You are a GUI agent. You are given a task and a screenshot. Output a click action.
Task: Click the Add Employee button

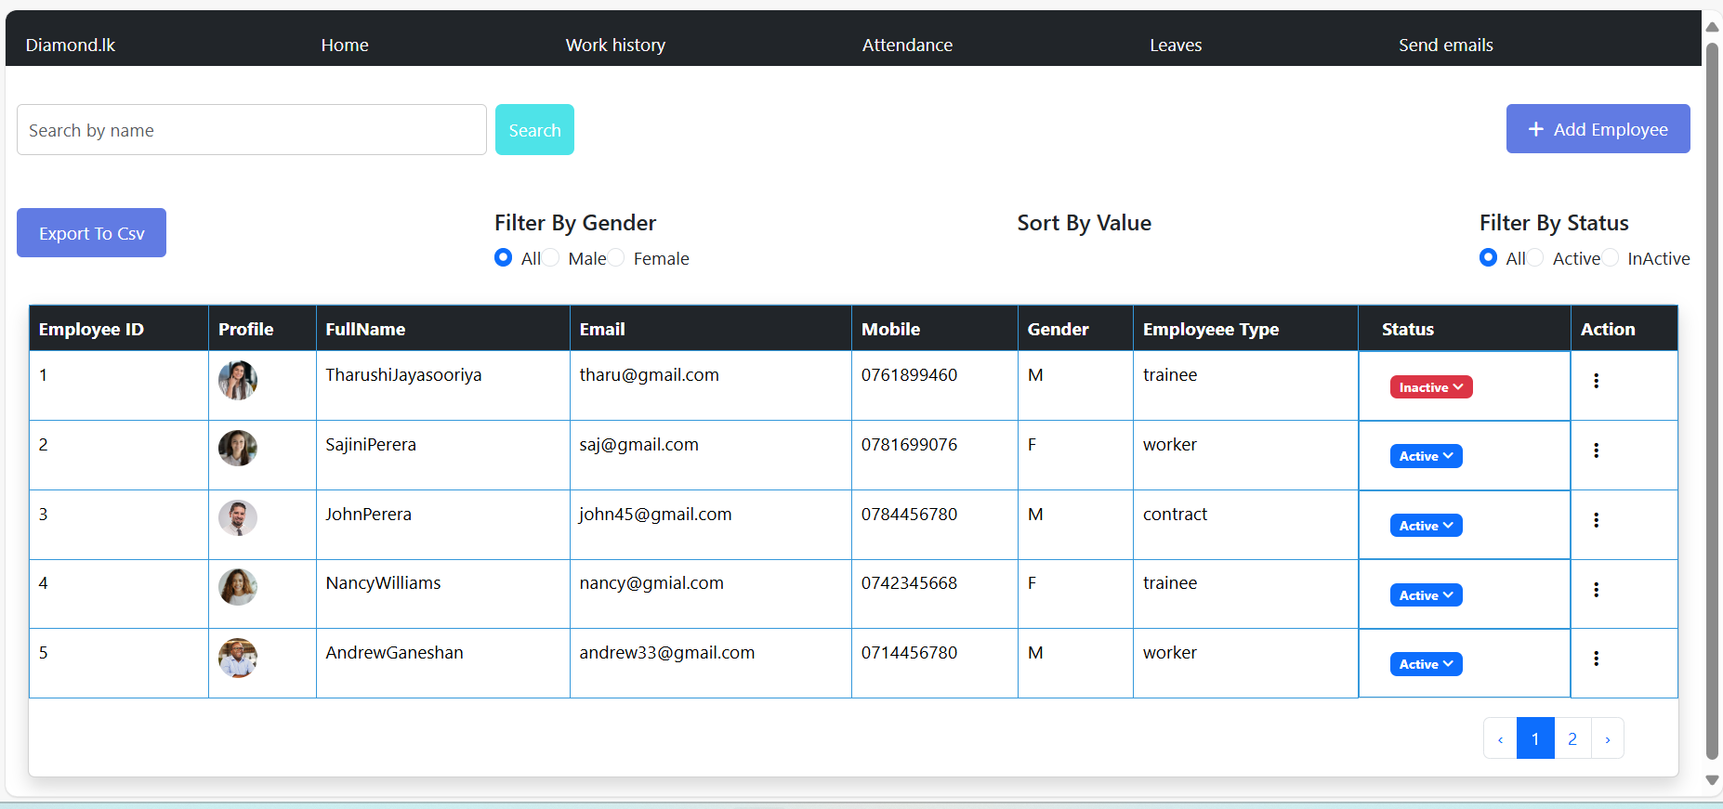tap(1598, 129)
